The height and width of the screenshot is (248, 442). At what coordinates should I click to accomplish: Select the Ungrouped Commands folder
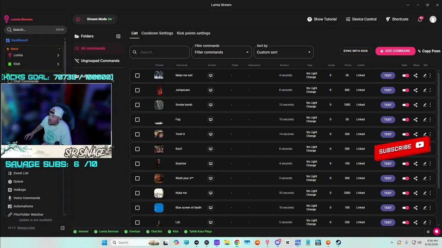coord(97,61)
